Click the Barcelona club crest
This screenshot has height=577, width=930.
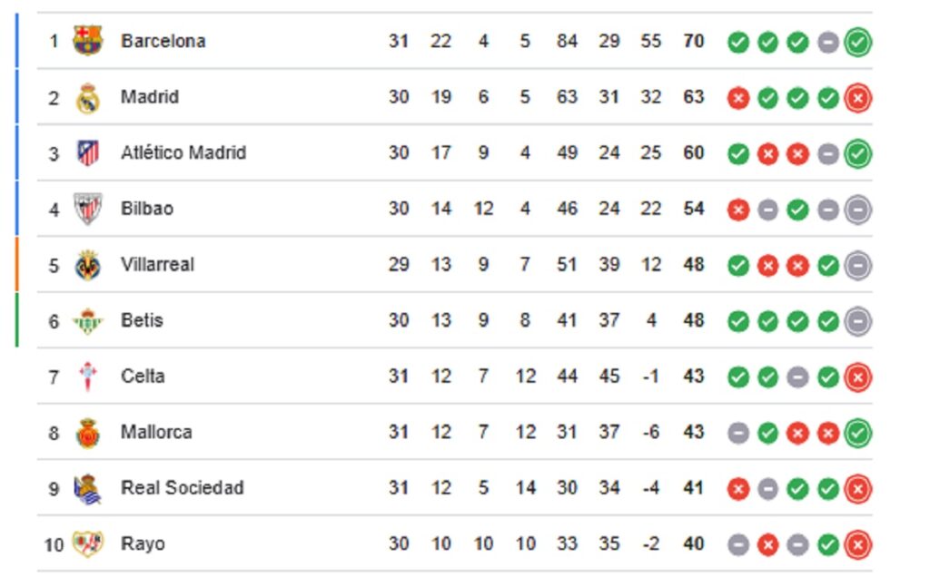(88, 41)
